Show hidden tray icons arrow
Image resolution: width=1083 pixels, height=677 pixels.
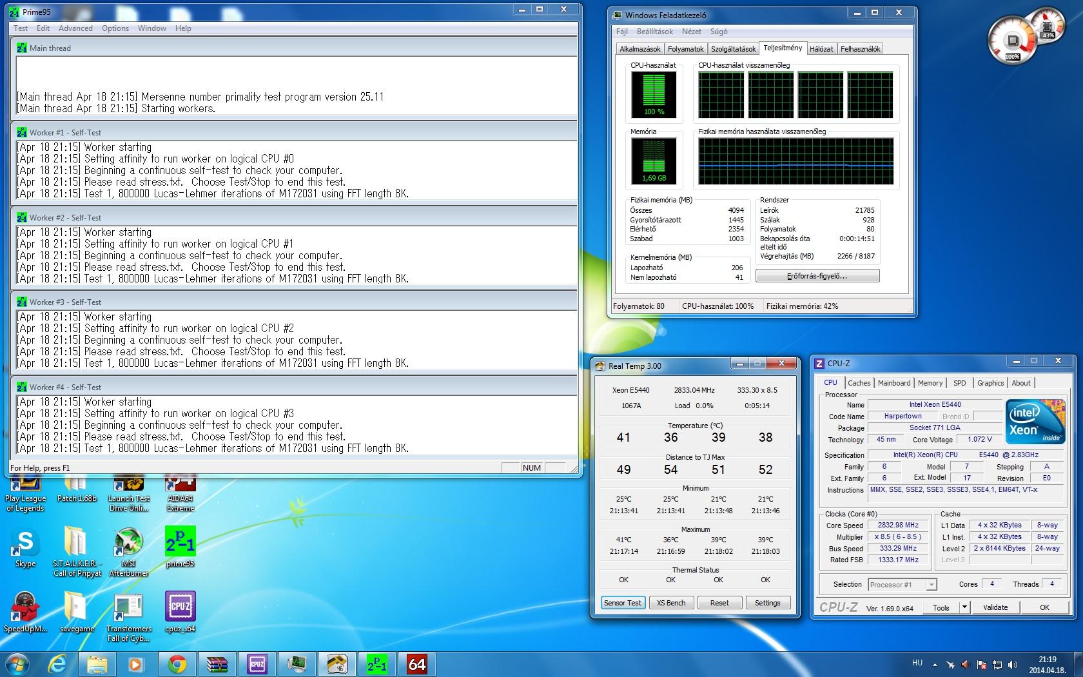935,665
